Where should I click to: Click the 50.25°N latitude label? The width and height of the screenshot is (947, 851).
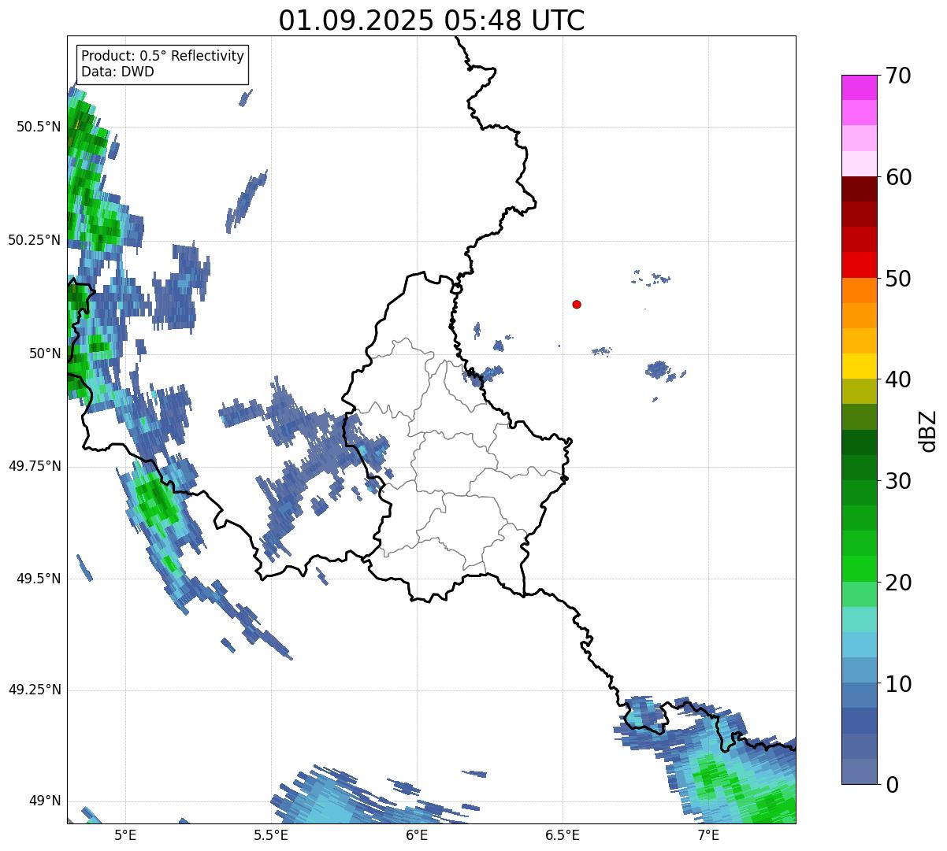point(35,240)
